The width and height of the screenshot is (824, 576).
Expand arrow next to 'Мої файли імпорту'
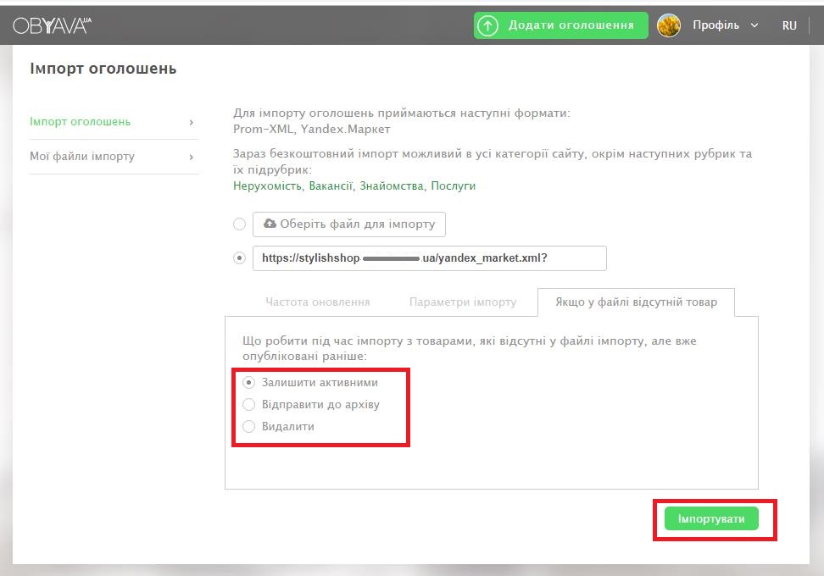tap(192, 157)
